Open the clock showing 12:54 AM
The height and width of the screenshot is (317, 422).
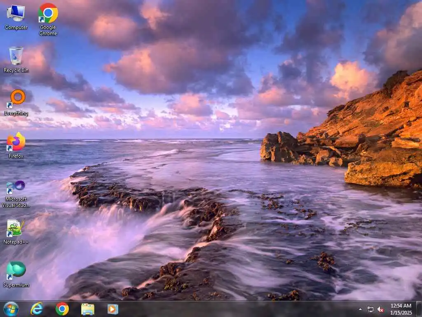[x=401, y=309]
